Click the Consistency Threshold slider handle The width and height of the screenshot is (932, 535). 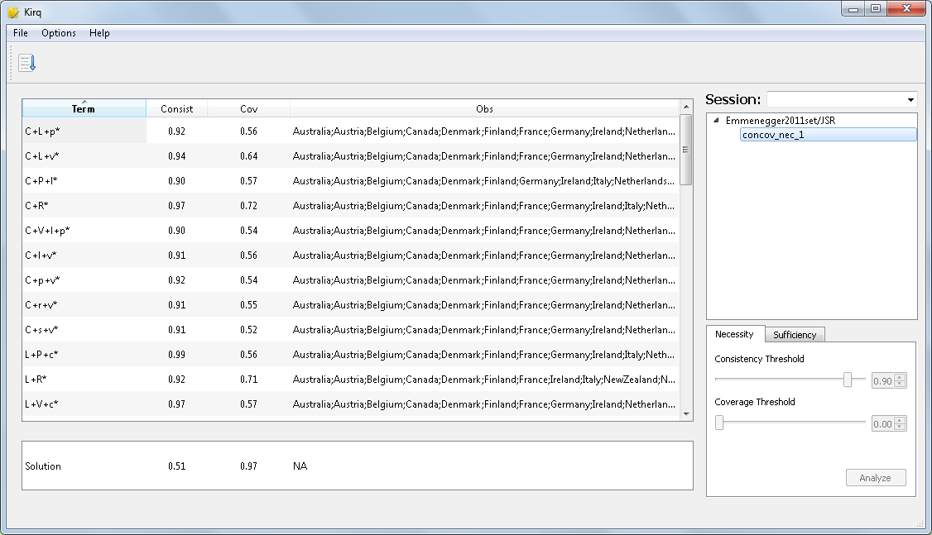pos(848,380)
